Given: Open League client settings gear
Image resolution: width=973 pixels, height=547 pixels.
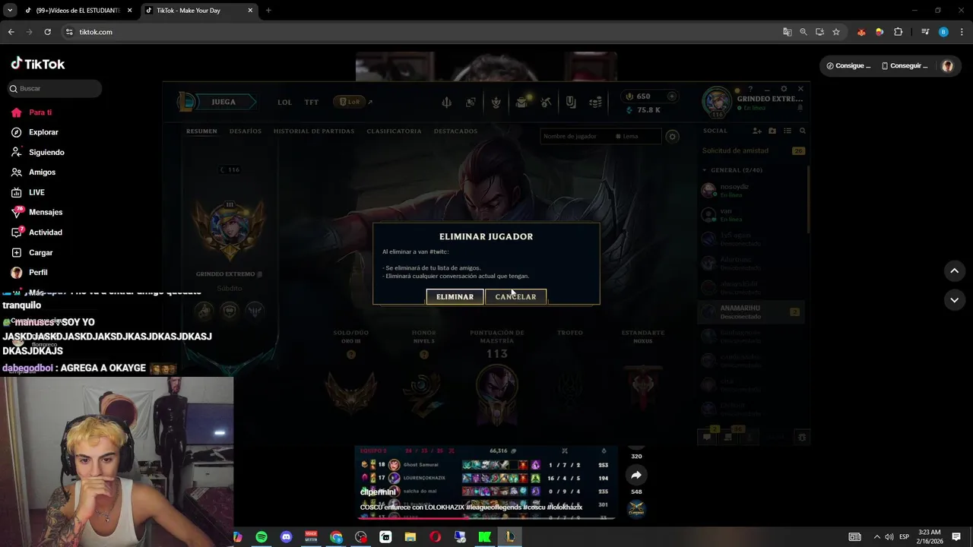Looking at the screenshot, I should pos(784,89).
